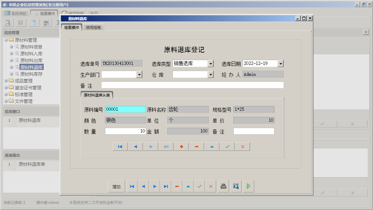
Task: Confirm detail entry with green checkmark icon
Action: coord(227,146)
